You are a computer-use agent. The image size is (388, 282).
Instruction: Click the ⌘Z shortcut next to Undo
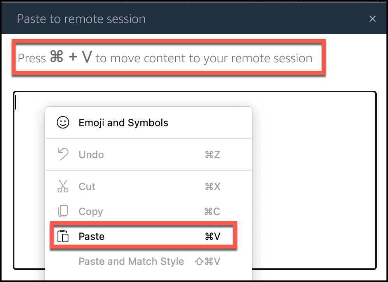click(x=212, y=155)
